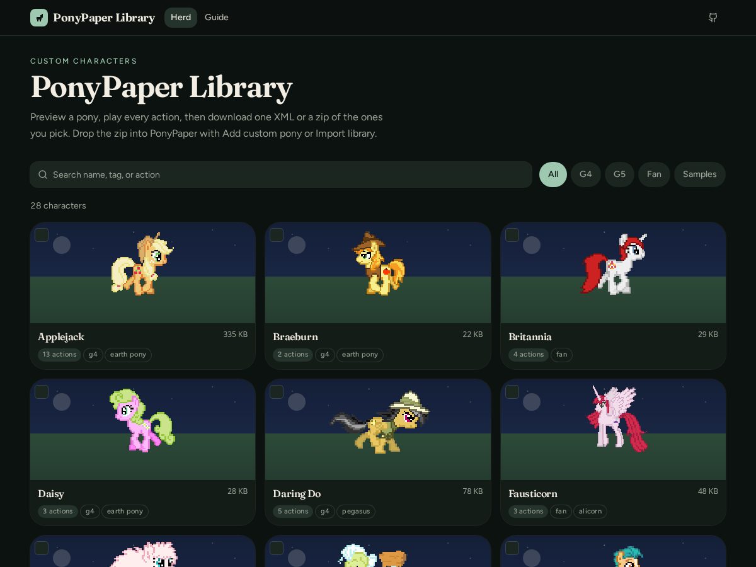The width and height of the screenshot is (756, 567).
Task: Tick checkbox on the teal-maned pony card
Action: 512,548
